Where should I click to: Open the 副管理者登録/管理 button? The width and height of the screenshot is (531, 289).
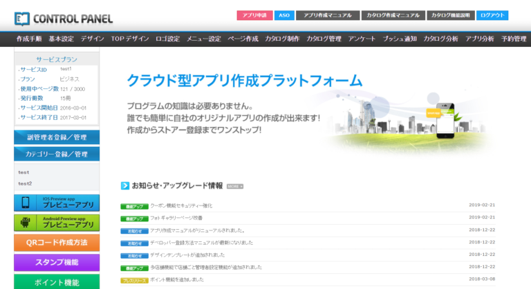pos(57,137)
